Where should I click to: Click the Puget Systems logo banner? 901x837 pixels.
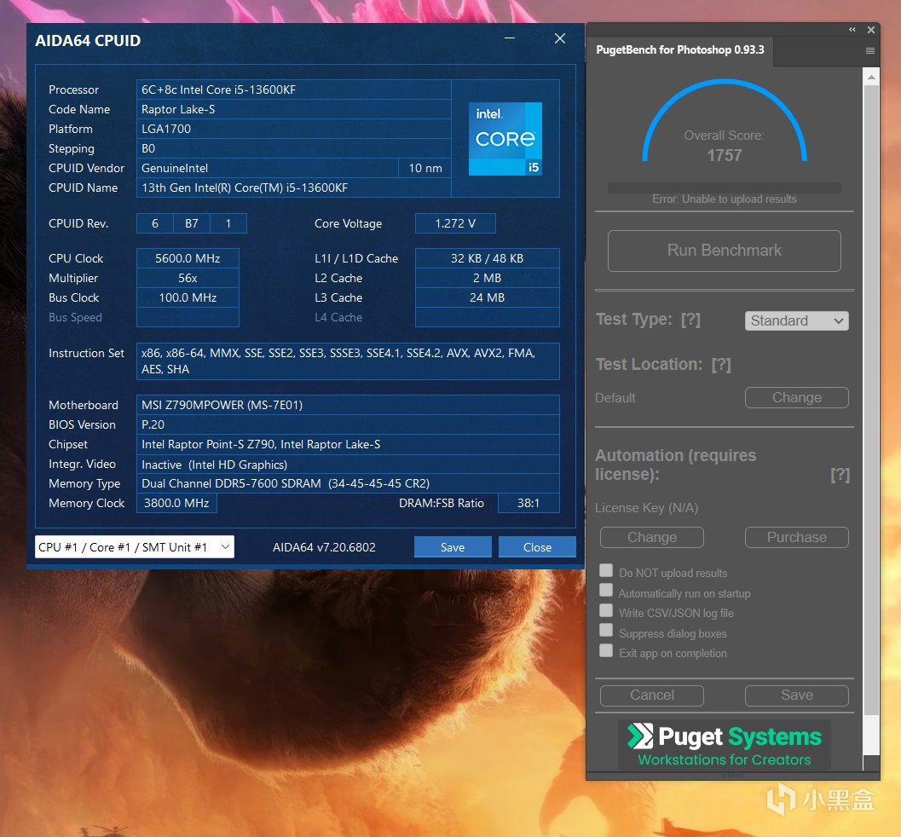coord(725,746)
